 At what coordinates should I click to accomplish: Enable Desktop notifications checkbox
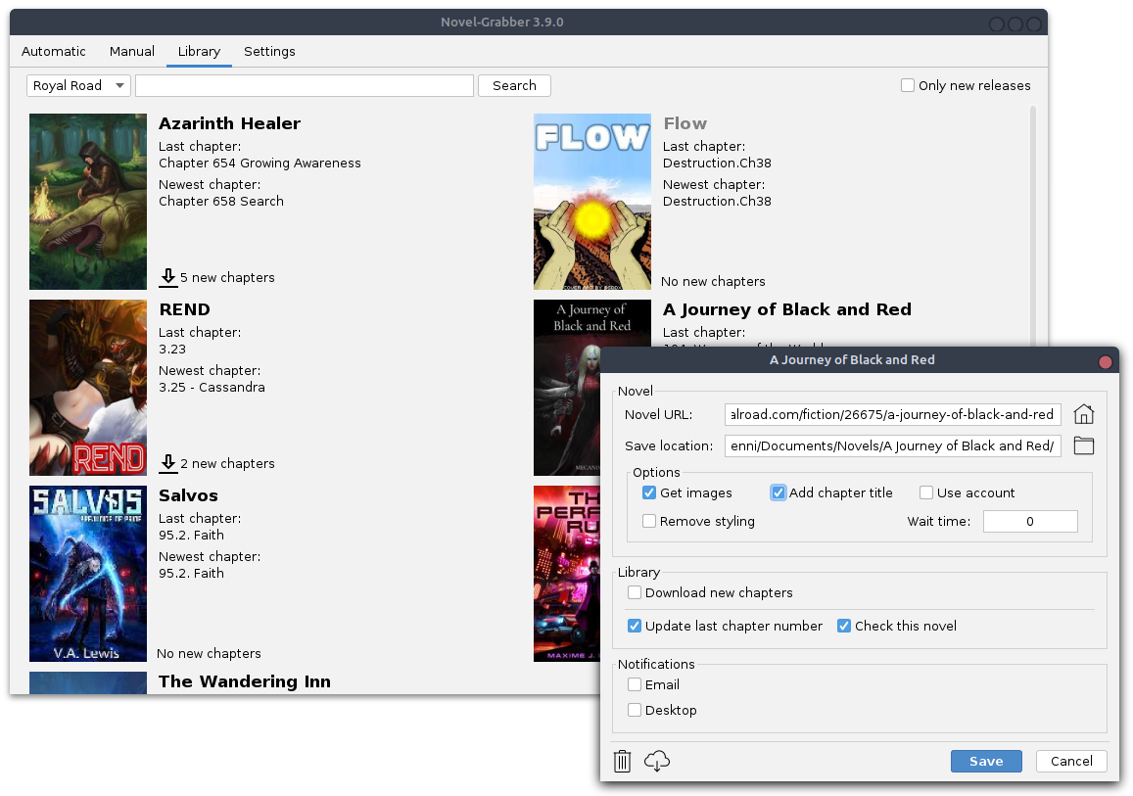click(635, 710)
